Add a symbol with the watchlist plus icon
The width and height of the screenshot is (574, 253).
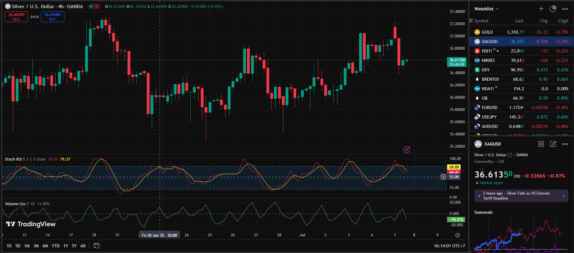pos(541,9)
